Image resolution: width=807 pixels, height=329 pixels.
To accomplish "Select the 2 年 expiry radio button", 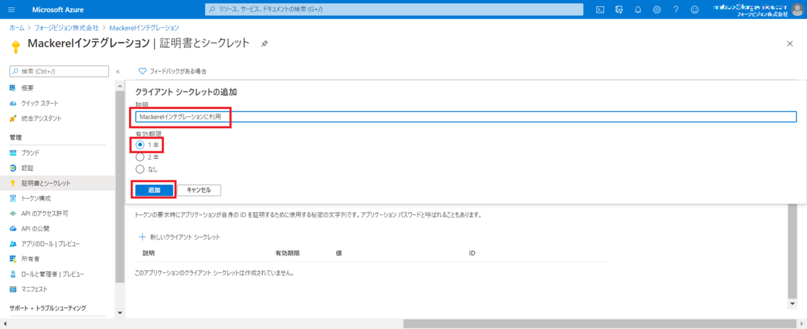I will click(x=140, y=157).
